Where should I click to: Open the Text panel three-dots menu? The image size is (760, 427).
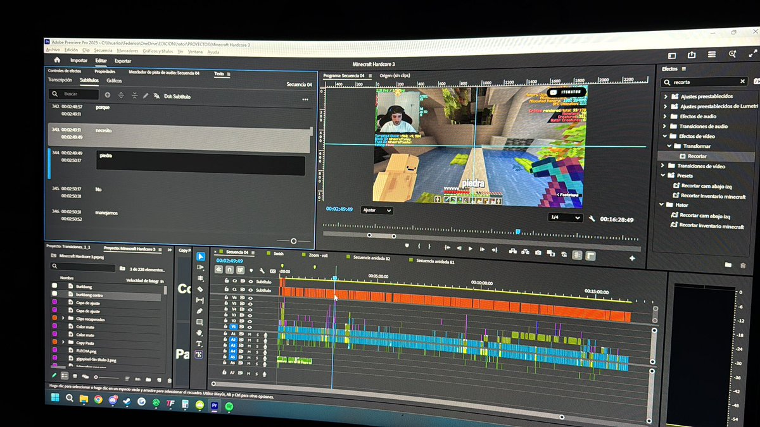pos(305,99)
